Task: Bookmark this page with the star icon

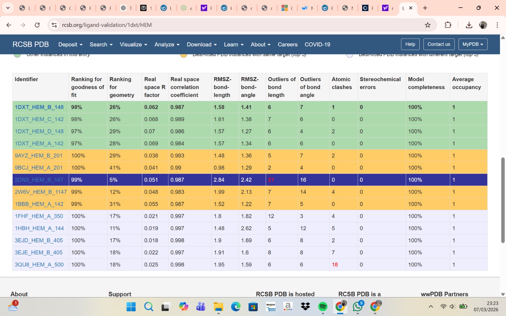Action: coord(428,25)
